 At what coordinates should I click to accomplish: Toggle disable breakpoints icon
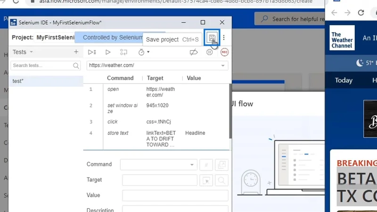pyautogui.click(x=194, y=52)
